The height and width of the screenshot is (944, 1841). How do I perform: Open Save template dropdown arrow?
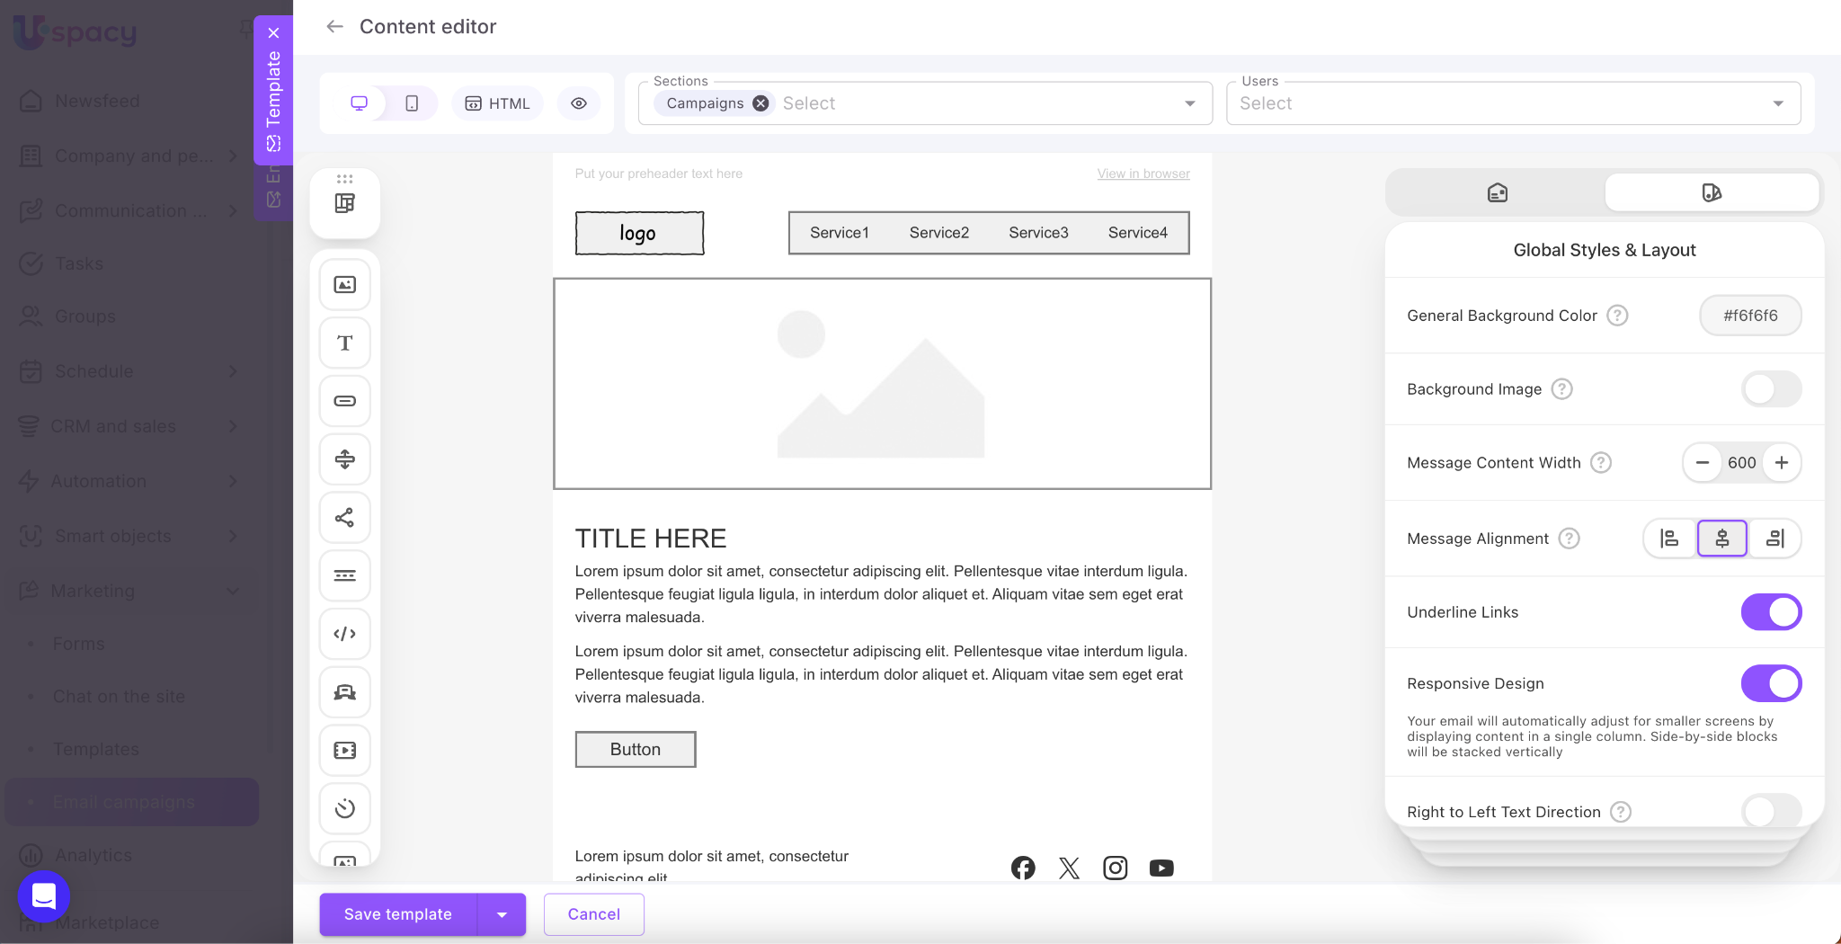pos(502,914)
